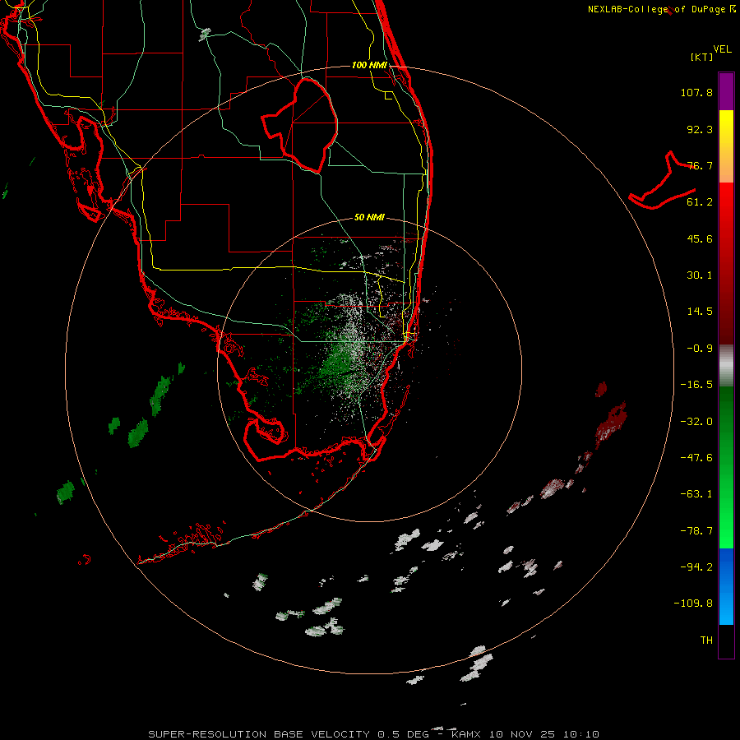Click the 92.3 velocity scale value
The image size is (740, 740).
pos(700,129)
